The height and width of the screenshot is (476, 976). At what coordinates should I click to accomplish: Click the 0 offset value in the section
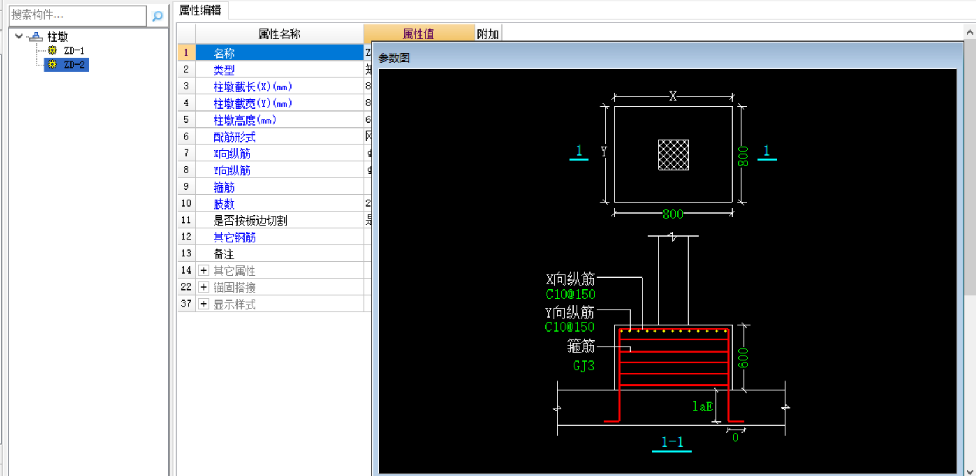coord(736,437)
